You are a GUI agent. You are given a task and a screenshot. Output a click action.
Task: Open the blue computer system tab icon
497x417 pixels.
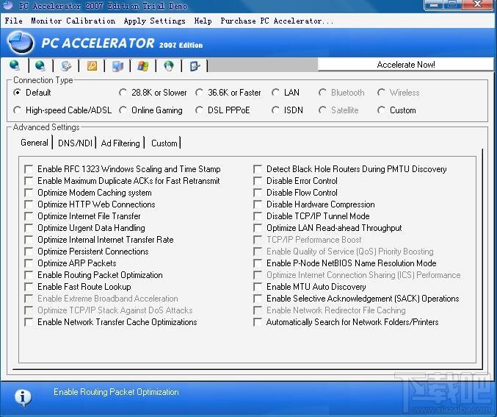tap(117, 66)
